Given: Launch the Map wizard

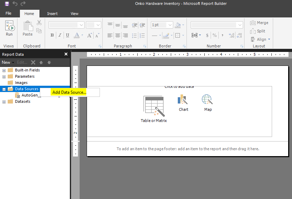Looking at the screenshot, I should point(208,103).
